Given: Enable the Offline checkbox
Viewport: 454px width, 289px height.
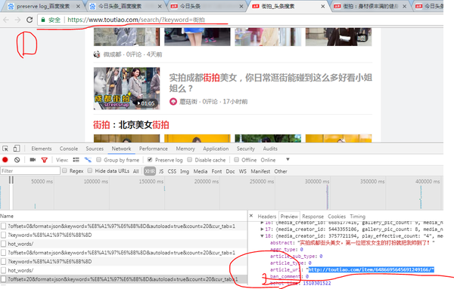Looking at the screenshot, I should (237, 160).
